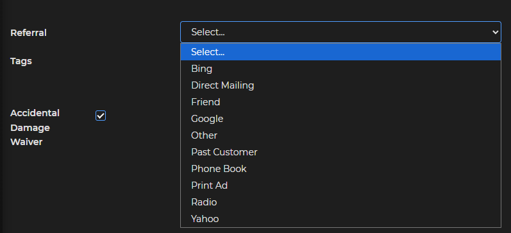Select Bing from the referral list
The height and width of the screenshot is (233, 511).
click(340, 69)
